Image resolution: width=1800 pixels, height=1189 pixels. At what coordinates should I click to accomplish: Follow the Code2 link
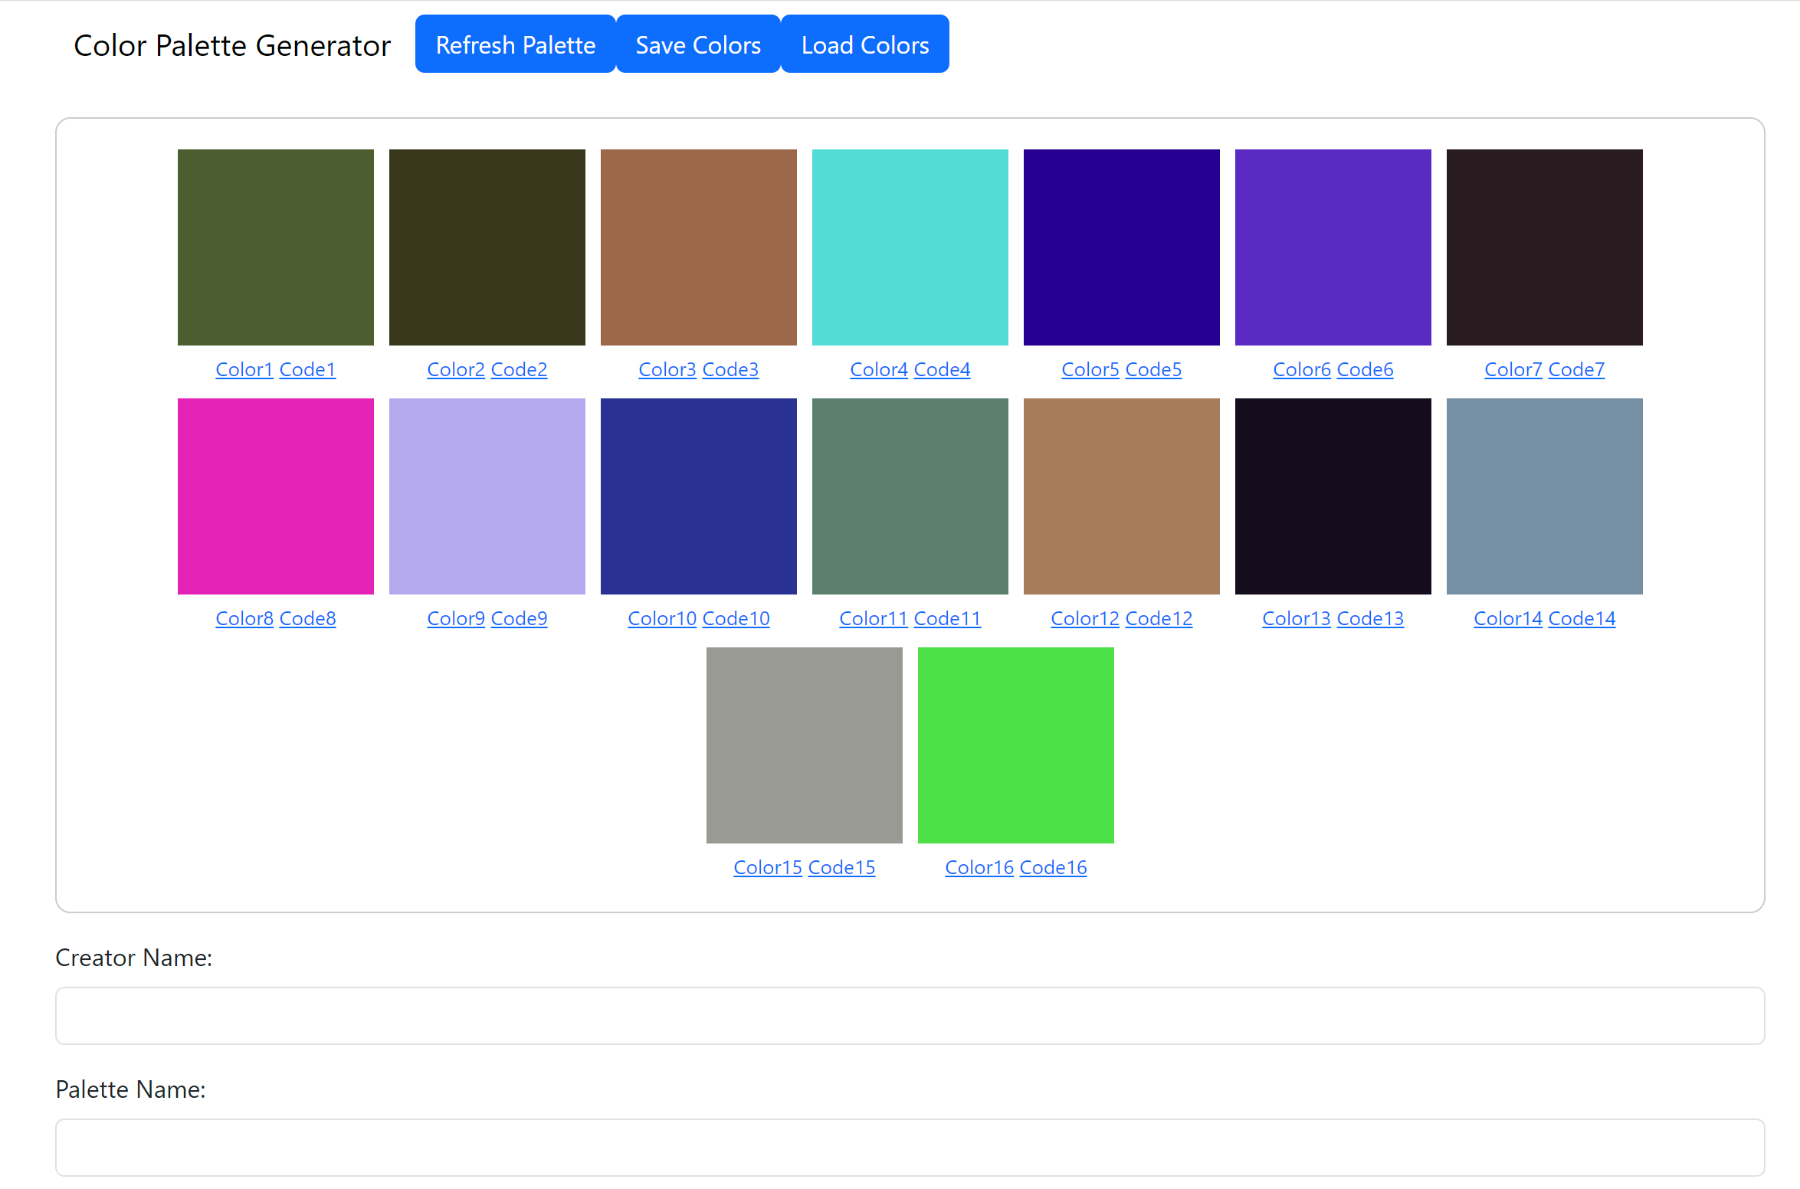pyautogui.click(x=519, y=369)
